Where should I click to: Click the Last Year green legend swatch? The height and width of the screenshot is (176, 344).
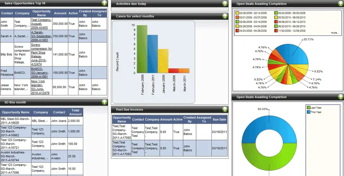(x=308, y=108)
